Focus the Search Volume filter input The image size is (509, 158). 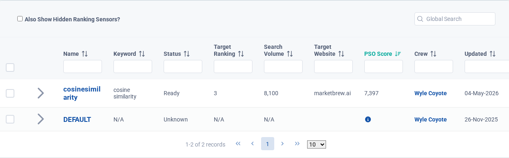[283, 66]
